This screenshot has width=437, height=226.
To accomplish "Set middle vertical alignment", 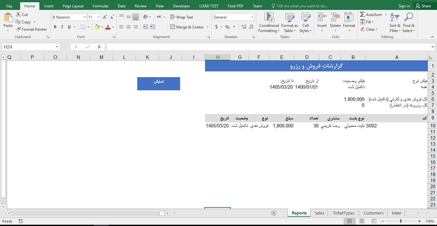I will pos(129,17).
